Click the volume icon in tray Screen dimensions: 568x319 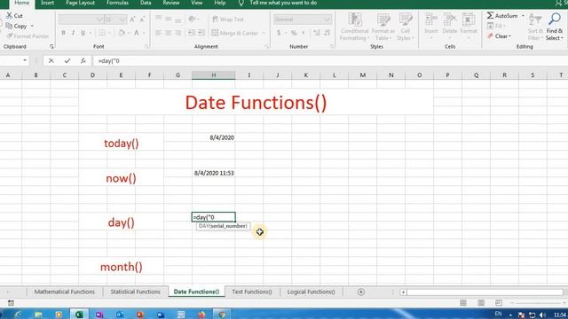pyautogui.click(x=542, y=315)
